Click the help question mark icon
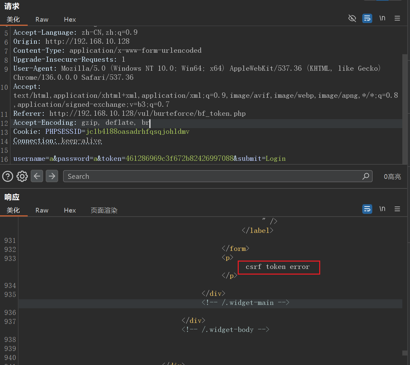Image resolution: width=410 pixels, height=365 pixels. pyautogui.click(x=8, y=176)
